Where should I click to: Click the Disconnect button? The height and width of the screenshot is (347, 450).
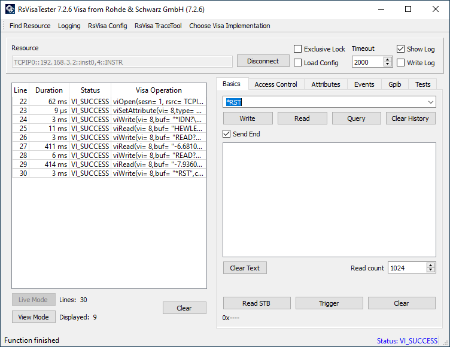pyautogui.click(x=263, y=61)
